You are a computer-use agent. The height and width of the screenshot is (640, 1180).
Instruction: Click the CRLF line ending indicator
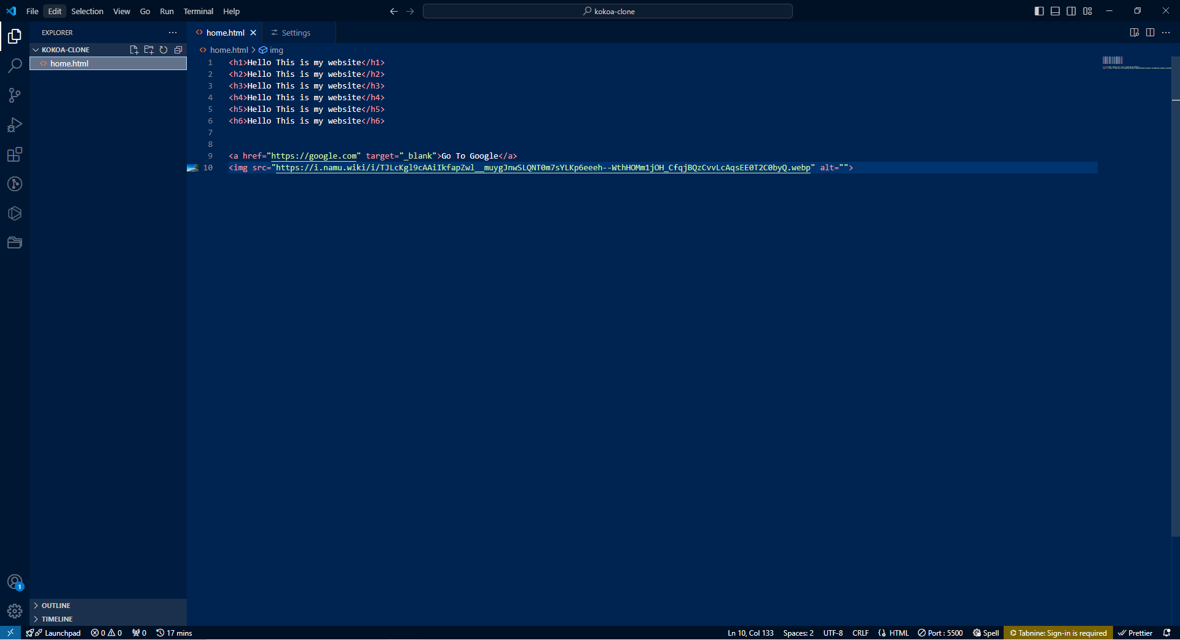[860, 633]
